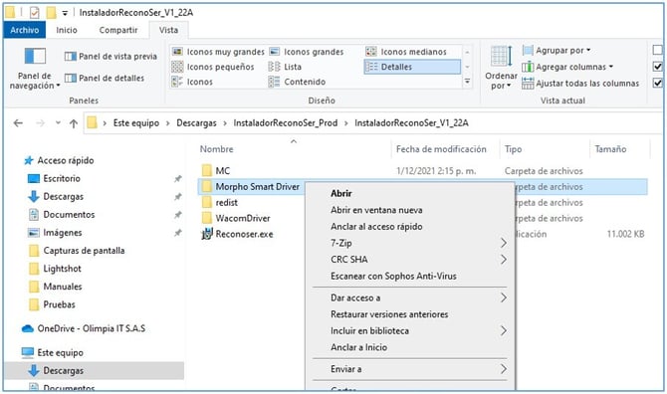Image resolution: width=667 pixels, height=394 pixels.
Task: Select Iconos muy grandes layout
Action: pos(218,52)
